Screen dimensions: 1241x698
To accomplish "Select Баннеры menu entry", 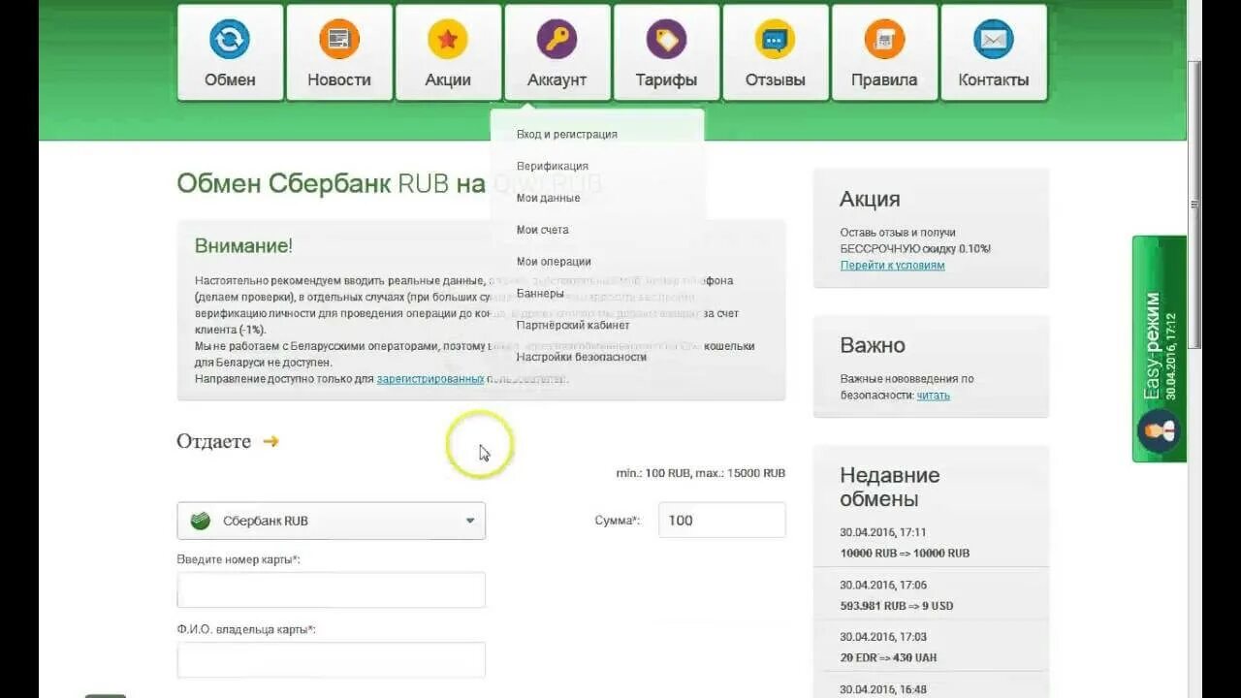I will pyautogui.click(x=540, y=293).
